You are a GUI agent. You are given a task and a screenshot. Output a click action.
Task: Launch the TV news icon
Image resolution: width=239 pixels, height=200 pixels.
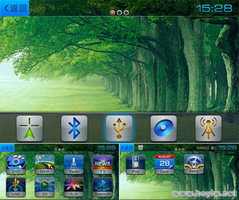(103, 164)
